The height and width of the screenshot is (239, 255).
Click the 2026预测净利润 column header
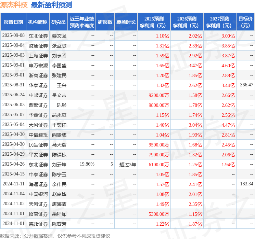(x=187, y=22)
